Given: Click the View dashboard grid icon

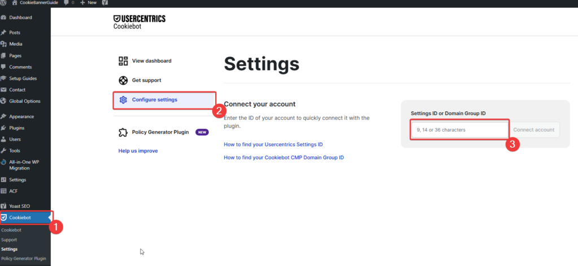Looking at the screenshot, I should tap(123, 61).
